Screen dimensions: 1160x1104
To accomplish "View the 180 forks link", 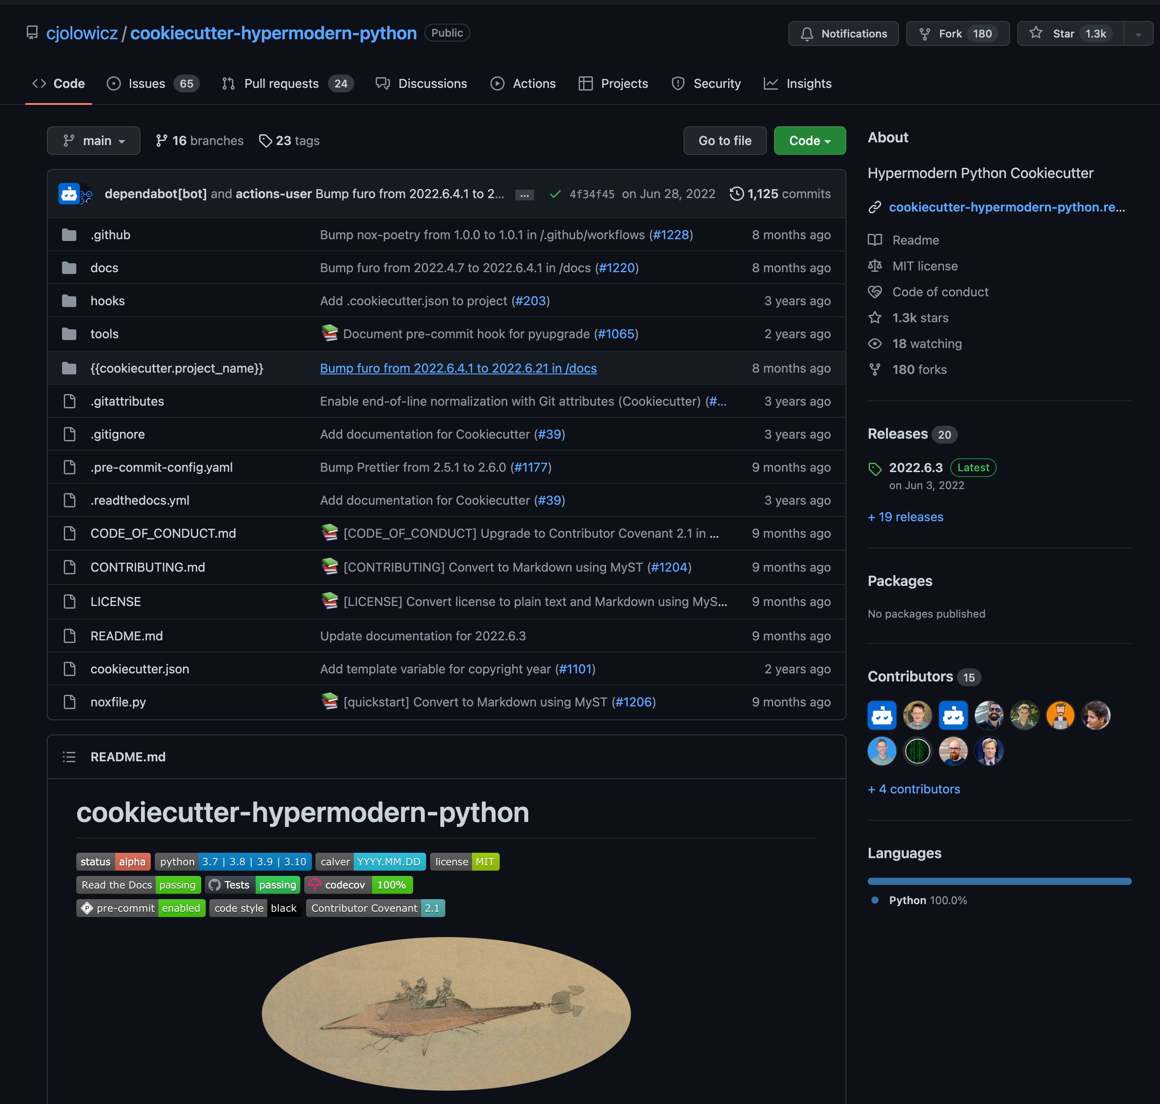I will tap(920, 369).
